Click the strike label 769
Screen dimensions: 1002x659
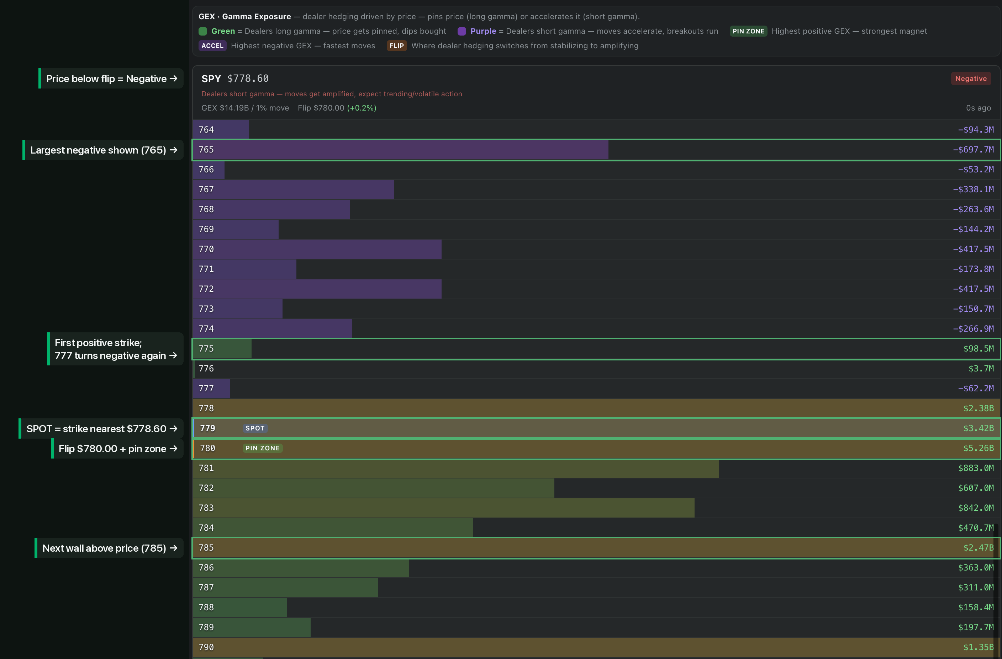point(206,229)
